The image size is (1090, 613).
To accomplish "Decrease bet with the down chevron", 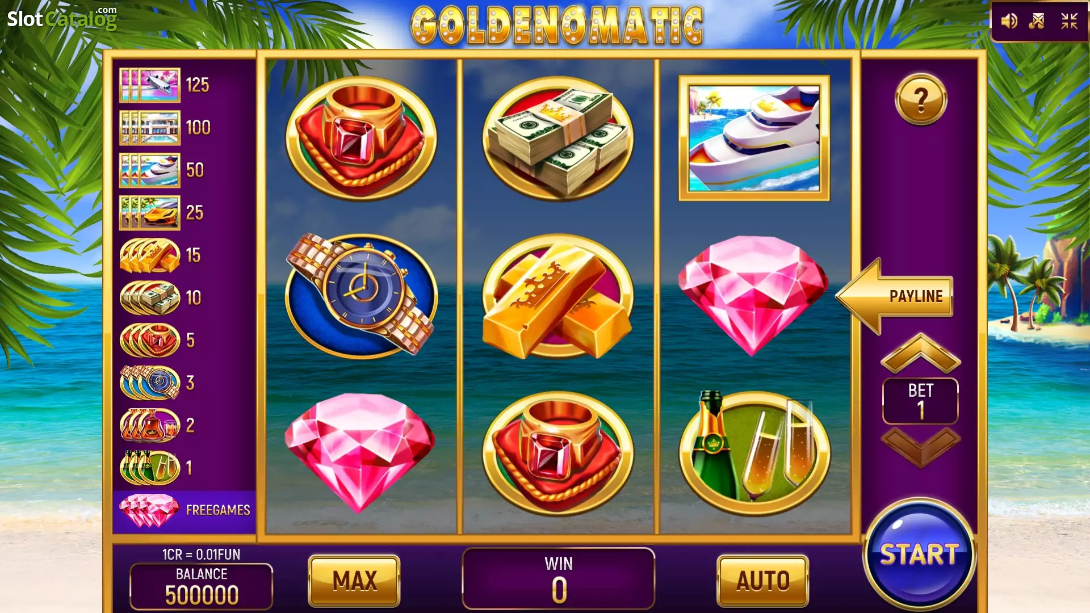I will point(920,447).
